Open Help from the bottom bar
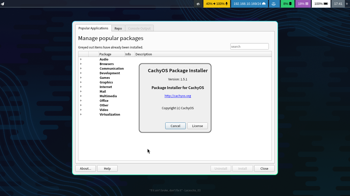 (107, 168)
